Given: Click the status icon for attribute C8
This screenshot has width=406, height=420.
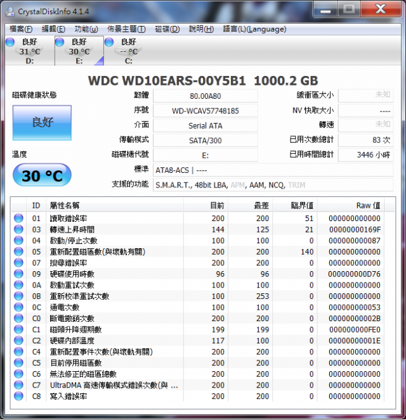Looking at the screenshot, I should click(18, 396).
